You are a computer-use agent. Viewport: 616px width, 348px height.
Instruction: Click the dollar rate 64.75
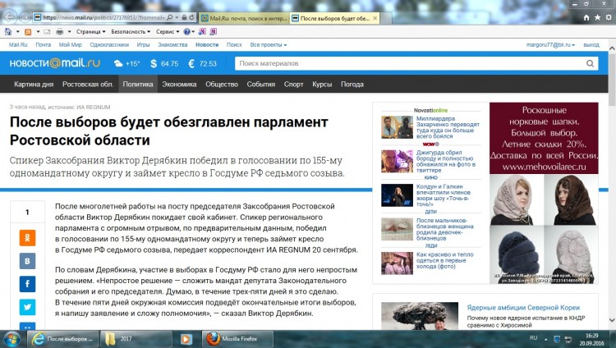pyautogui.click(x=164, y=64)
